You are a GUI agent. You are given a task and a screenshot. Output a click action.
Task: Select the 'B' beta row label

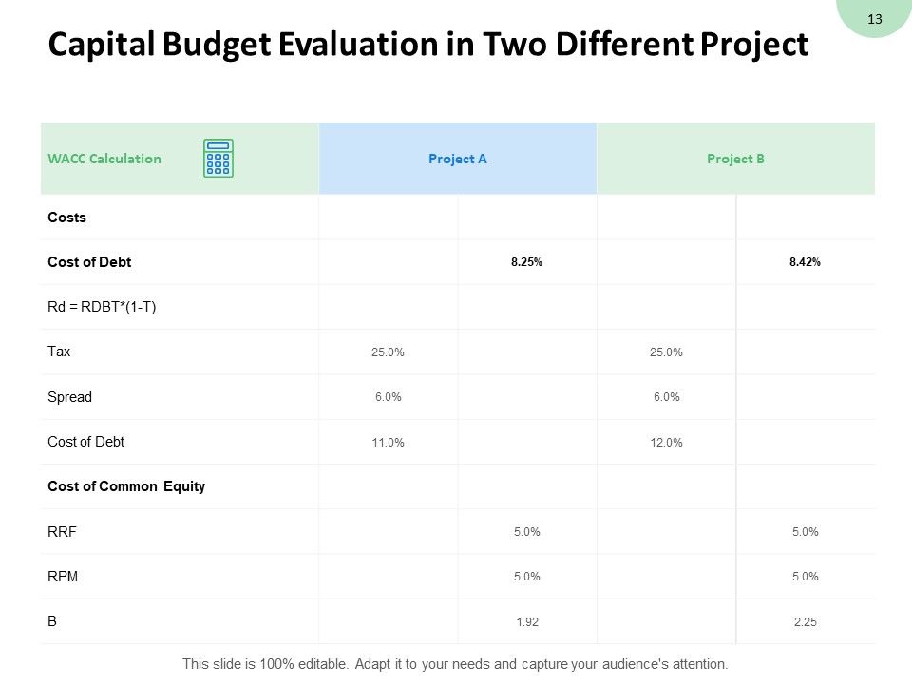pos(52,621)
